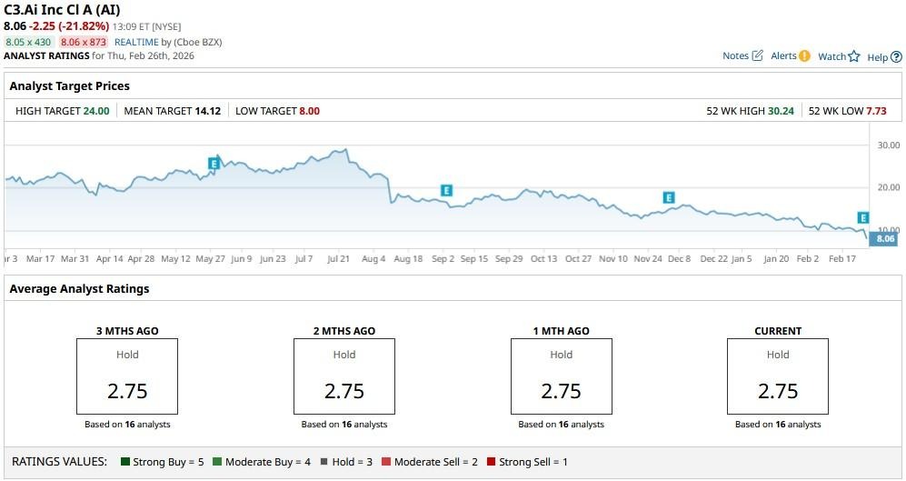Click the 8.06 current price tag on chart
The height and width of the screenshot is (481, 906).
884,238
